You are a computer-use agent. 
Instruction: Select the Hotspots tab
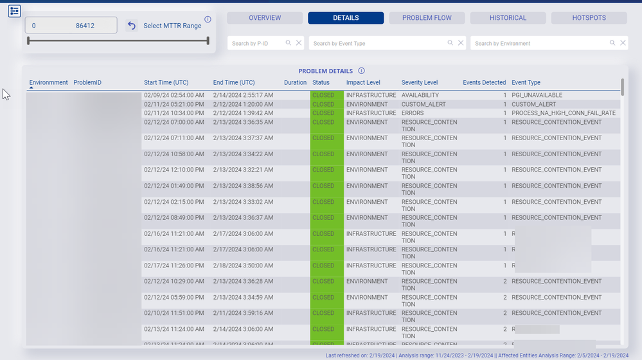(589, 18)
